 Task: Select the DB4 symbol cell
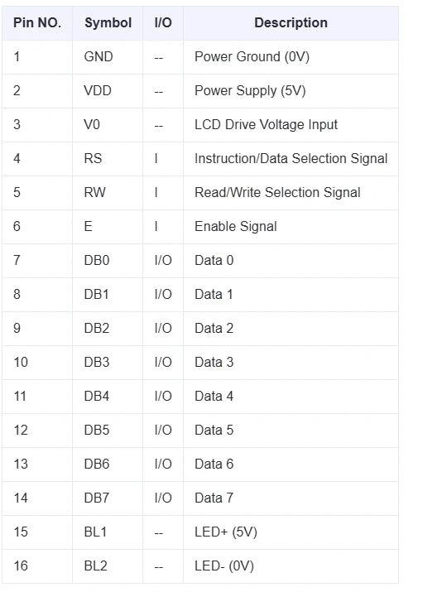(x=108, y=397)
